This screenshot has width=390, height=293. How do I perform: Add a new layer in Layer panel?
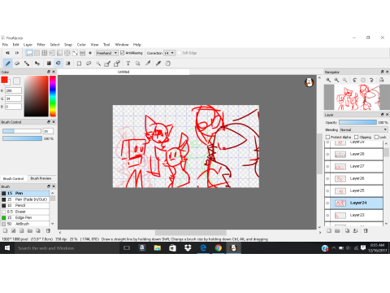(329, 231)
